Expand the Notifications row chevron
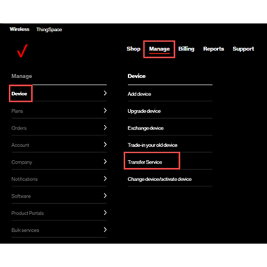The height and width of the screenshot is (267, 267). click(105, 179)
